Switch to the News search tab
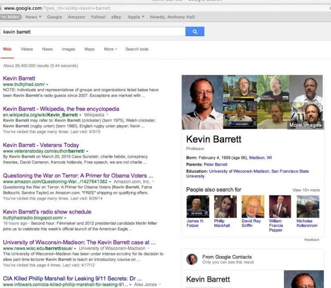The width and height of the screenshot is (331, 288). pos(47,49)
